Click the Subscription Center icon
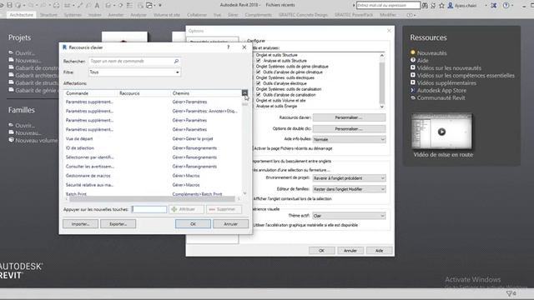The height and width of the screenshot is (300, 534). click(x=433, y=5)
